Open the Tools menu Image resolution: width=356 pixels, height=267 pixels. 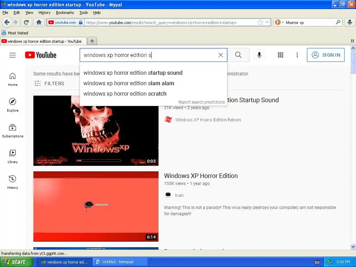click(83, 13)
